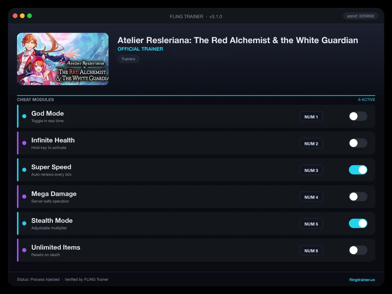The height and width of the screenshot is (294, 392).
Task: Open the flingtrainer.us link
Action: pos(362,280)
